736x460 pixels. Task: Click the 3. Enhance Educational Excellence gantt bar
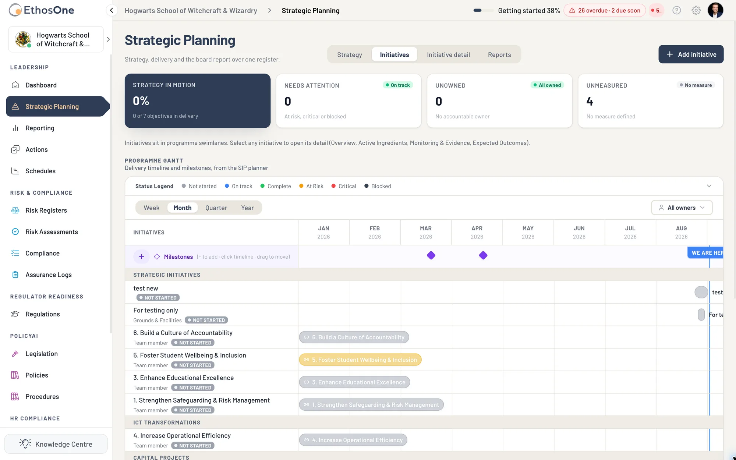click(354, 382)
